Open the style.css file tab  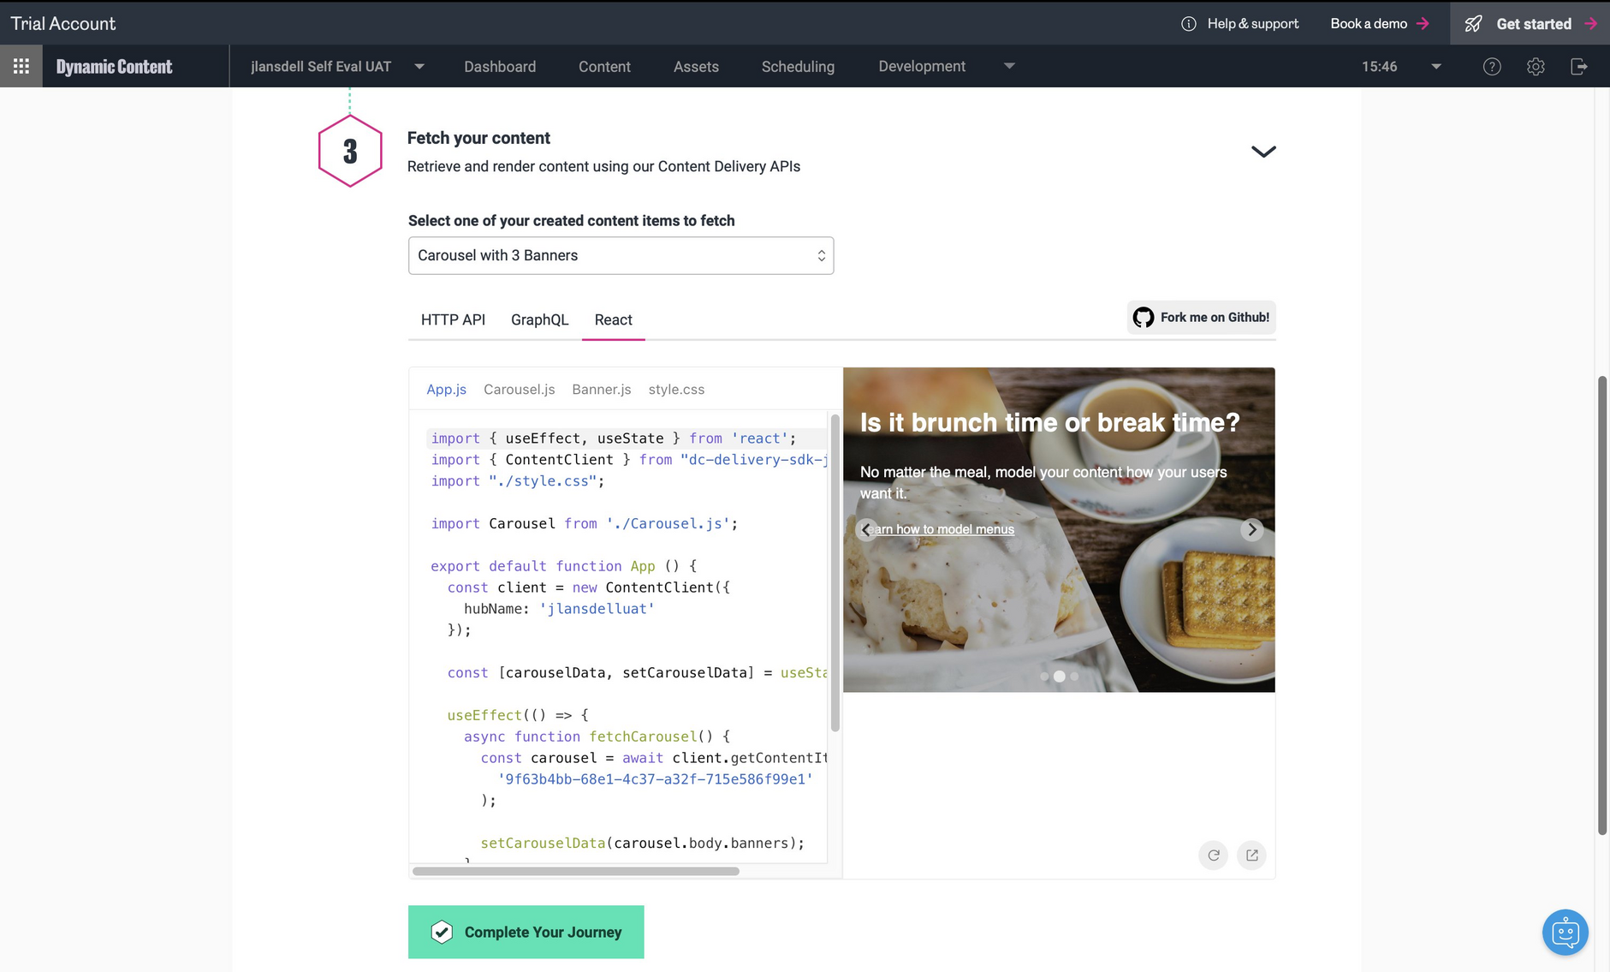click(676, 389)
